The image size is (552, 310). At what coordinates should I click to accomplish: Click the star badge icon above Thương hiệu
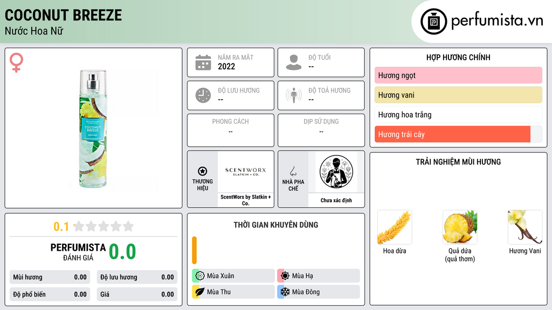pos(203,171)
